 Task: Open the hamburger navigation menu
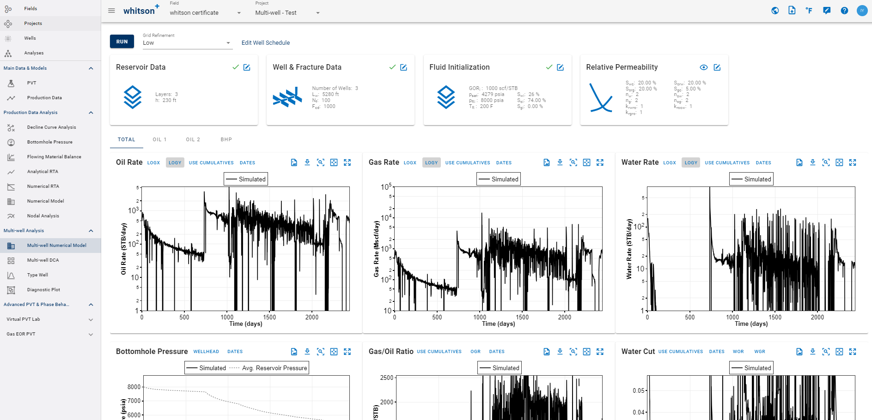pos(111,11)
